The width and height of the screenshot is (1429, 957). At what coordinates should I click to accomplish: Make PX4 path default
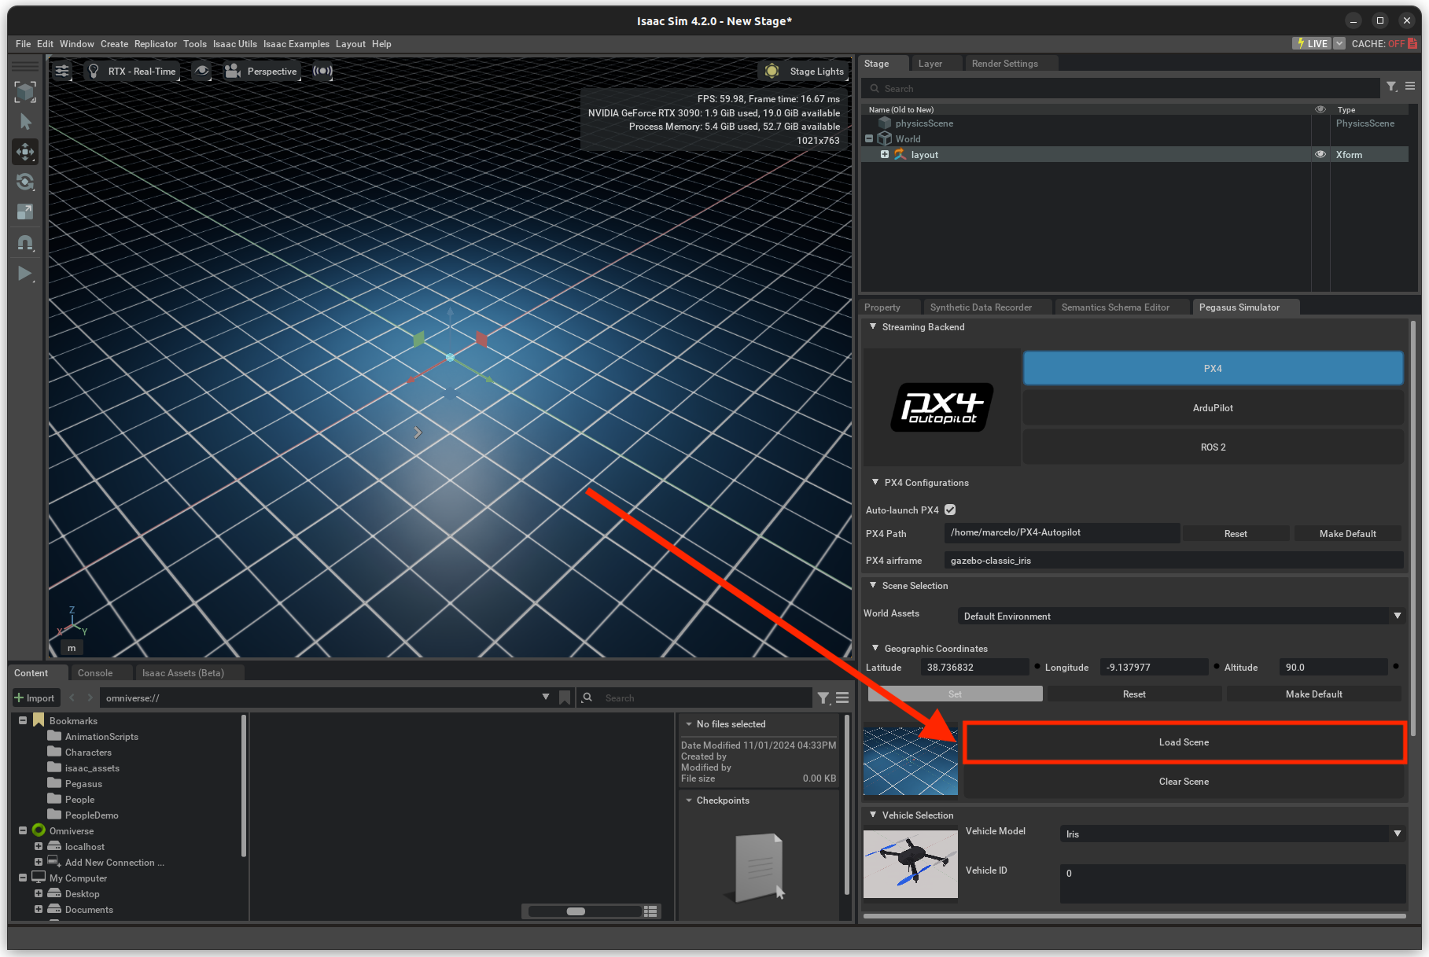coord(1347,534)
